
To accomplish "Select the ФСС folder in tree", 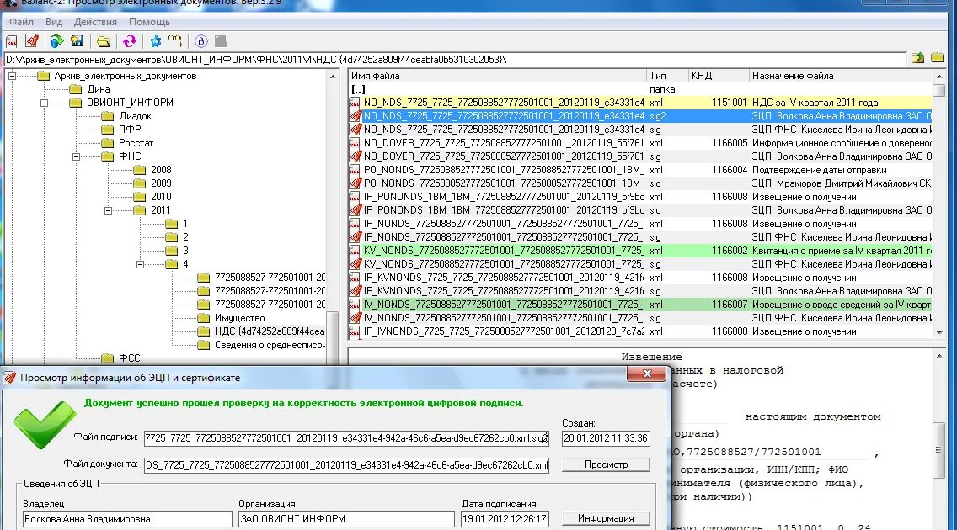I will (130, 358).
